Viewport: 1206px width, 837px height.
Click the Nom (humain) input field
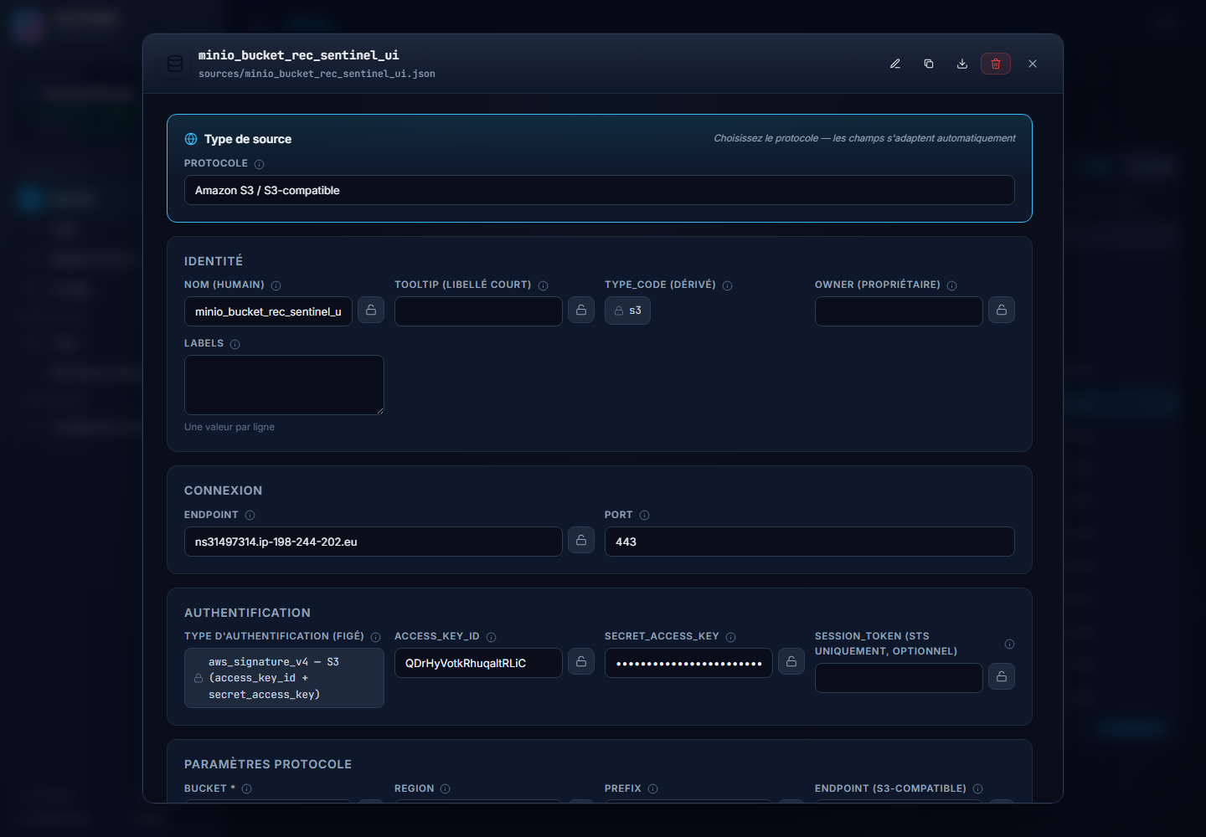(x=268, y=311)
